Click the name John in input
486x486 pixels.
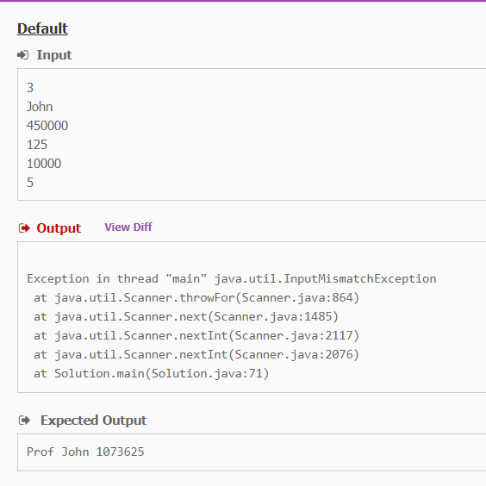(40, 107)
